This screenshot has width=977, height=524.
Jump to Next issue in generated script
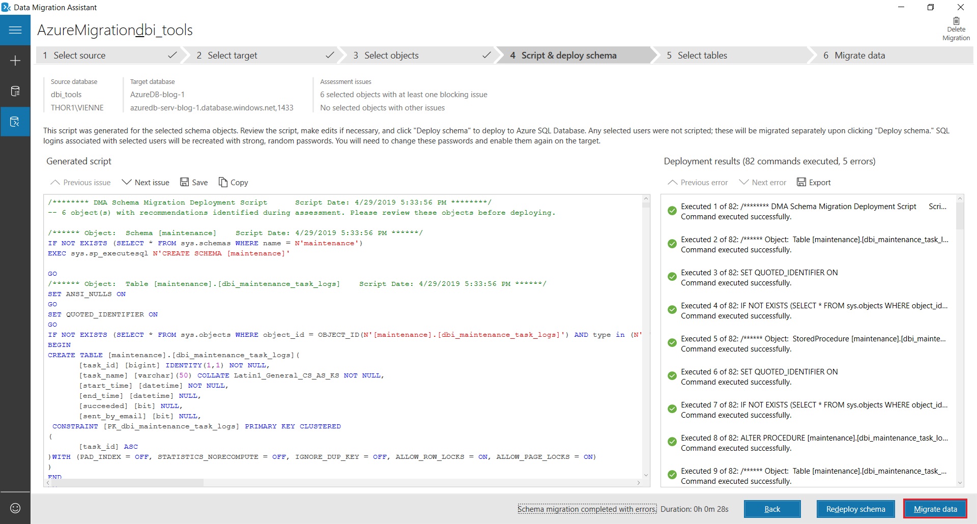[146, 182]
